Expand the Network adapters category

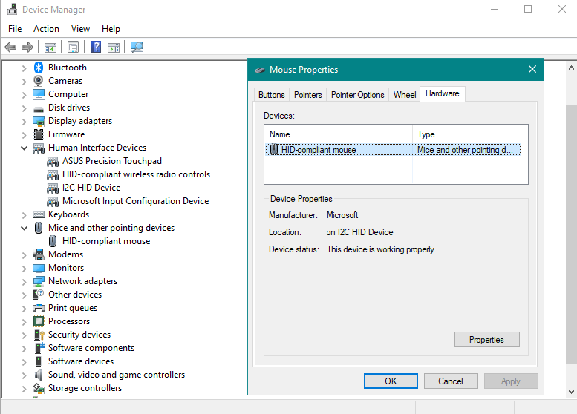pyautogui.click(x=24, y=282)
